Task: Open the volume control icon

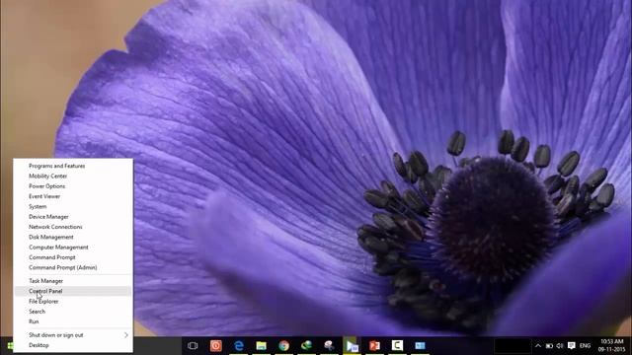Action: pos(560,346)
